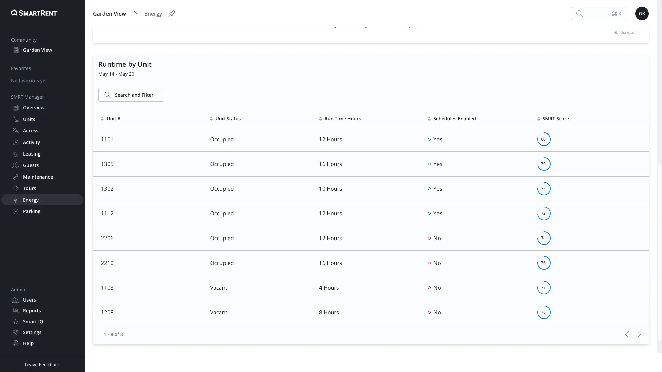Screen dimensions: 662x372
Task: Click Leave Feedback at sidebar bottom
Action: [42, 365]
